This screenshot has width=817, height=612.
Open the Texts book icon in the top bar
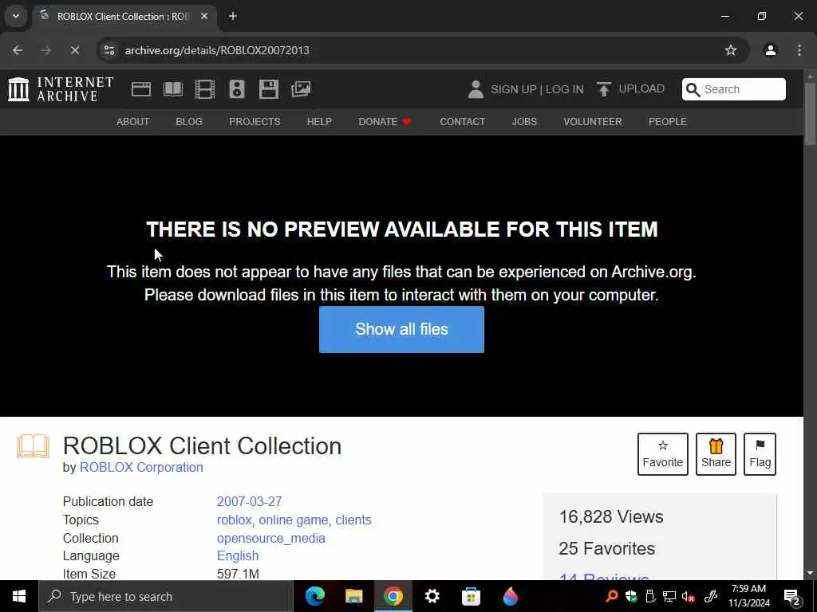173,89
